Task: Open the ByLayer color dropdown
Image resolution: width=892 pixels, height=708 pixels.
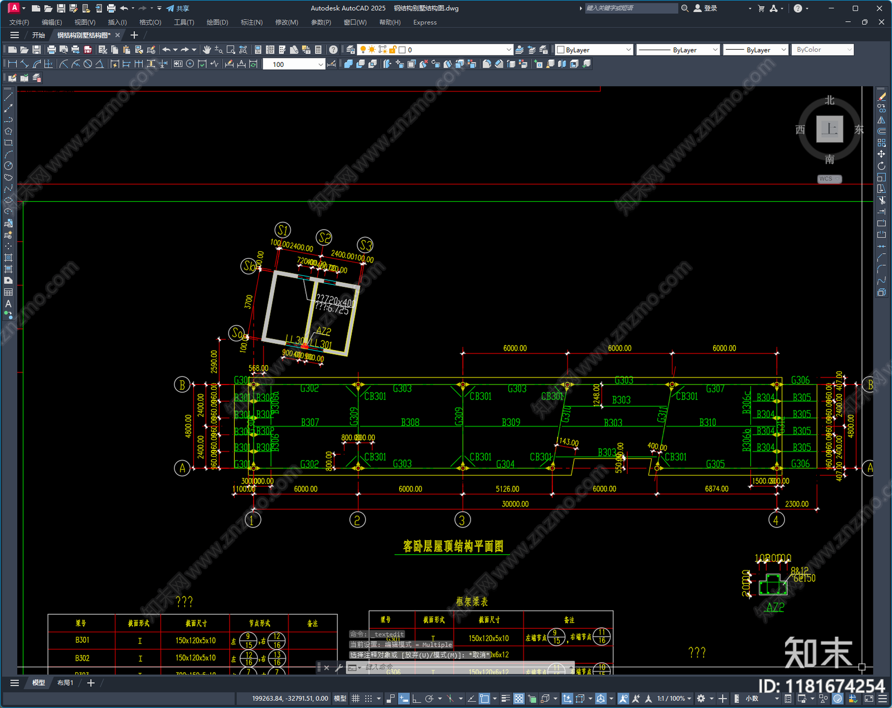Action: (594, 50)
